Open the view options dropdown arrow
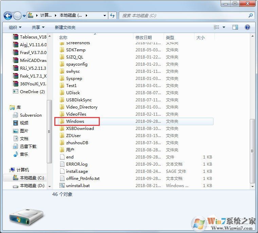Image resolution: width=258 pixels, height=233 pixels. click(224, 27)
